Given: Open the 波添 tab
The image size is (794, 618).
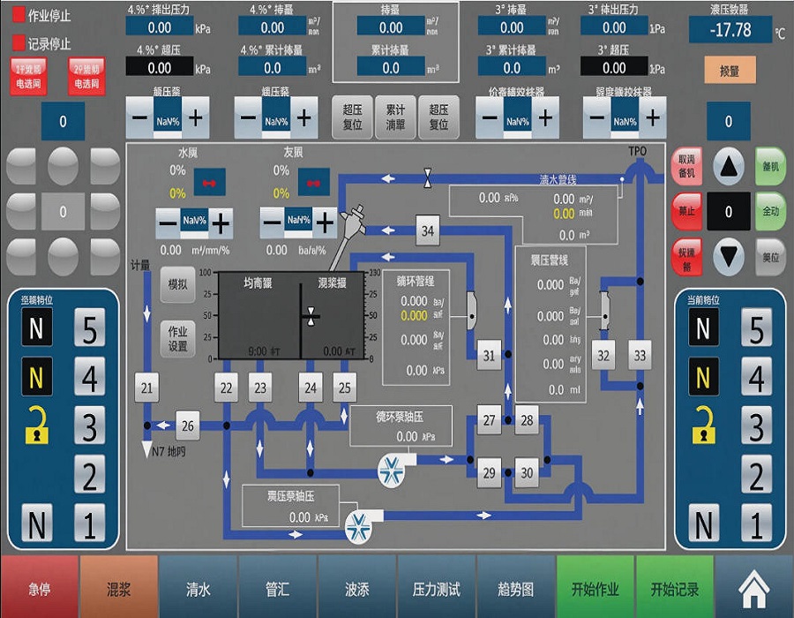Looking at the screenshot, I should point(357,586).
